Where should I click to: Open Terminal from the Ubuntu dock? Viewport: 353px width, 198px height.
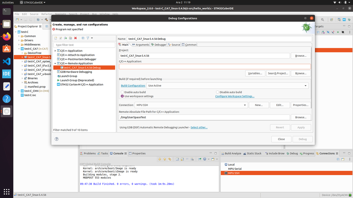(x=6, y=11)
